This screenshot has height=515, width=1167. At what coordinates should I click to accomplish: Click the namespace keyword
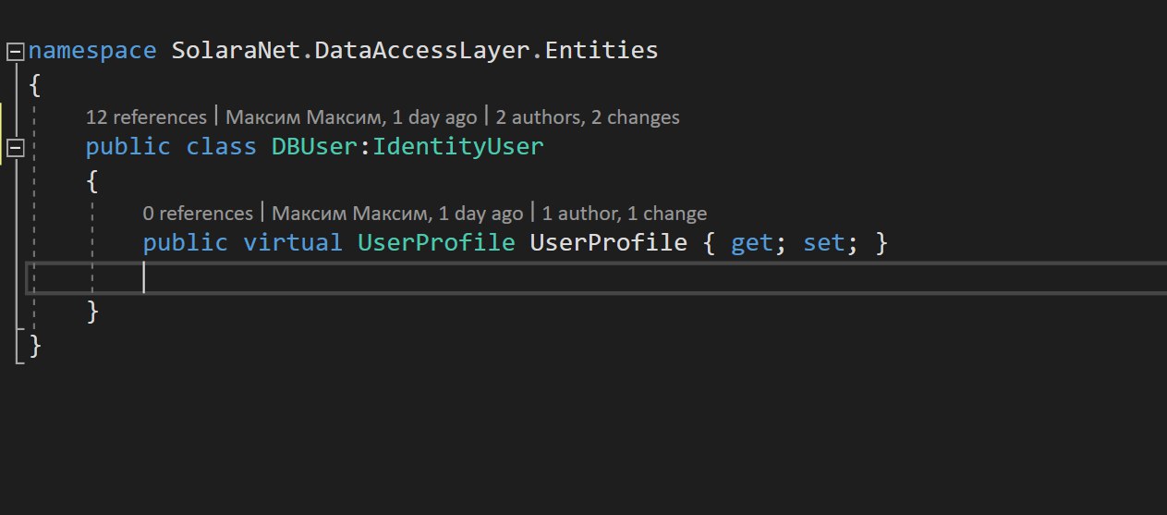click(x=92, y=51)
